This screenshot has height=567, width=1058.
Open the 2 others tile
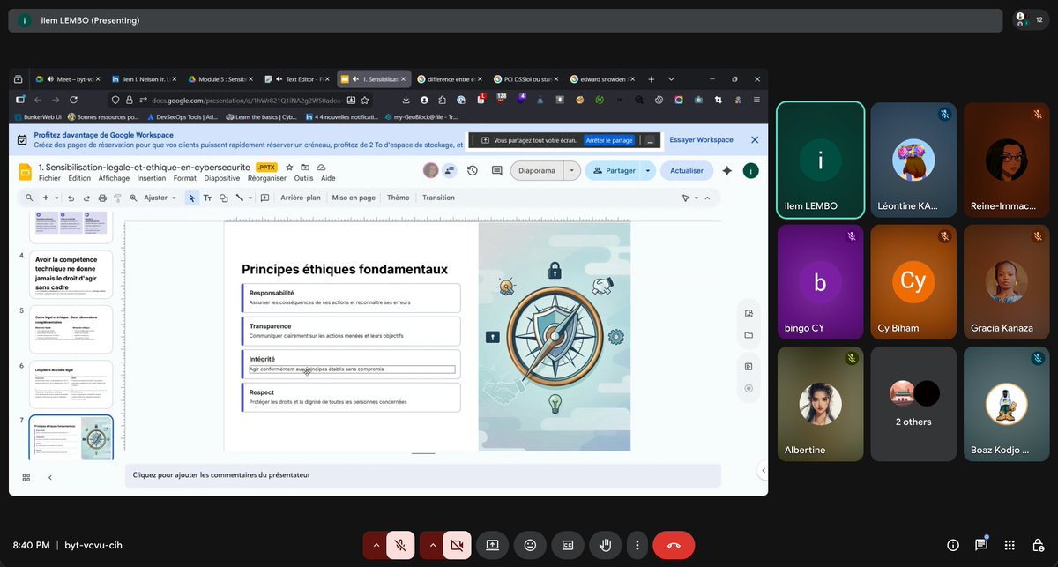[913, 404]
